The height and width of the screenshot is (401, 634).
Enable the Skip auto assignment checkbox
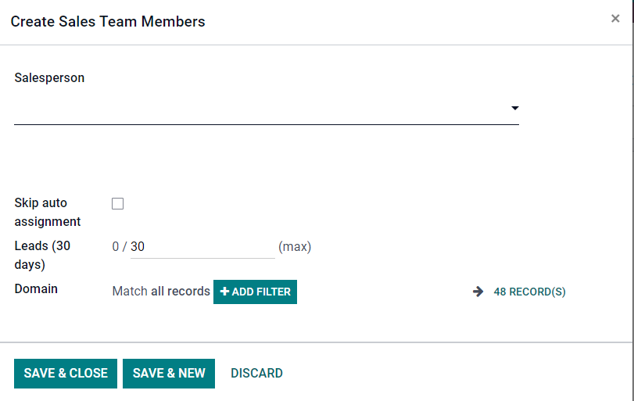[118, 204]
